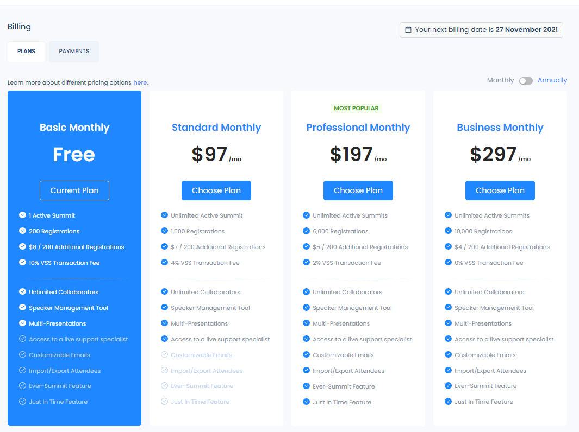Click checkmark icon beside '200 Registrations'
This screenshot has width=579, height=432.
[22, 231]
